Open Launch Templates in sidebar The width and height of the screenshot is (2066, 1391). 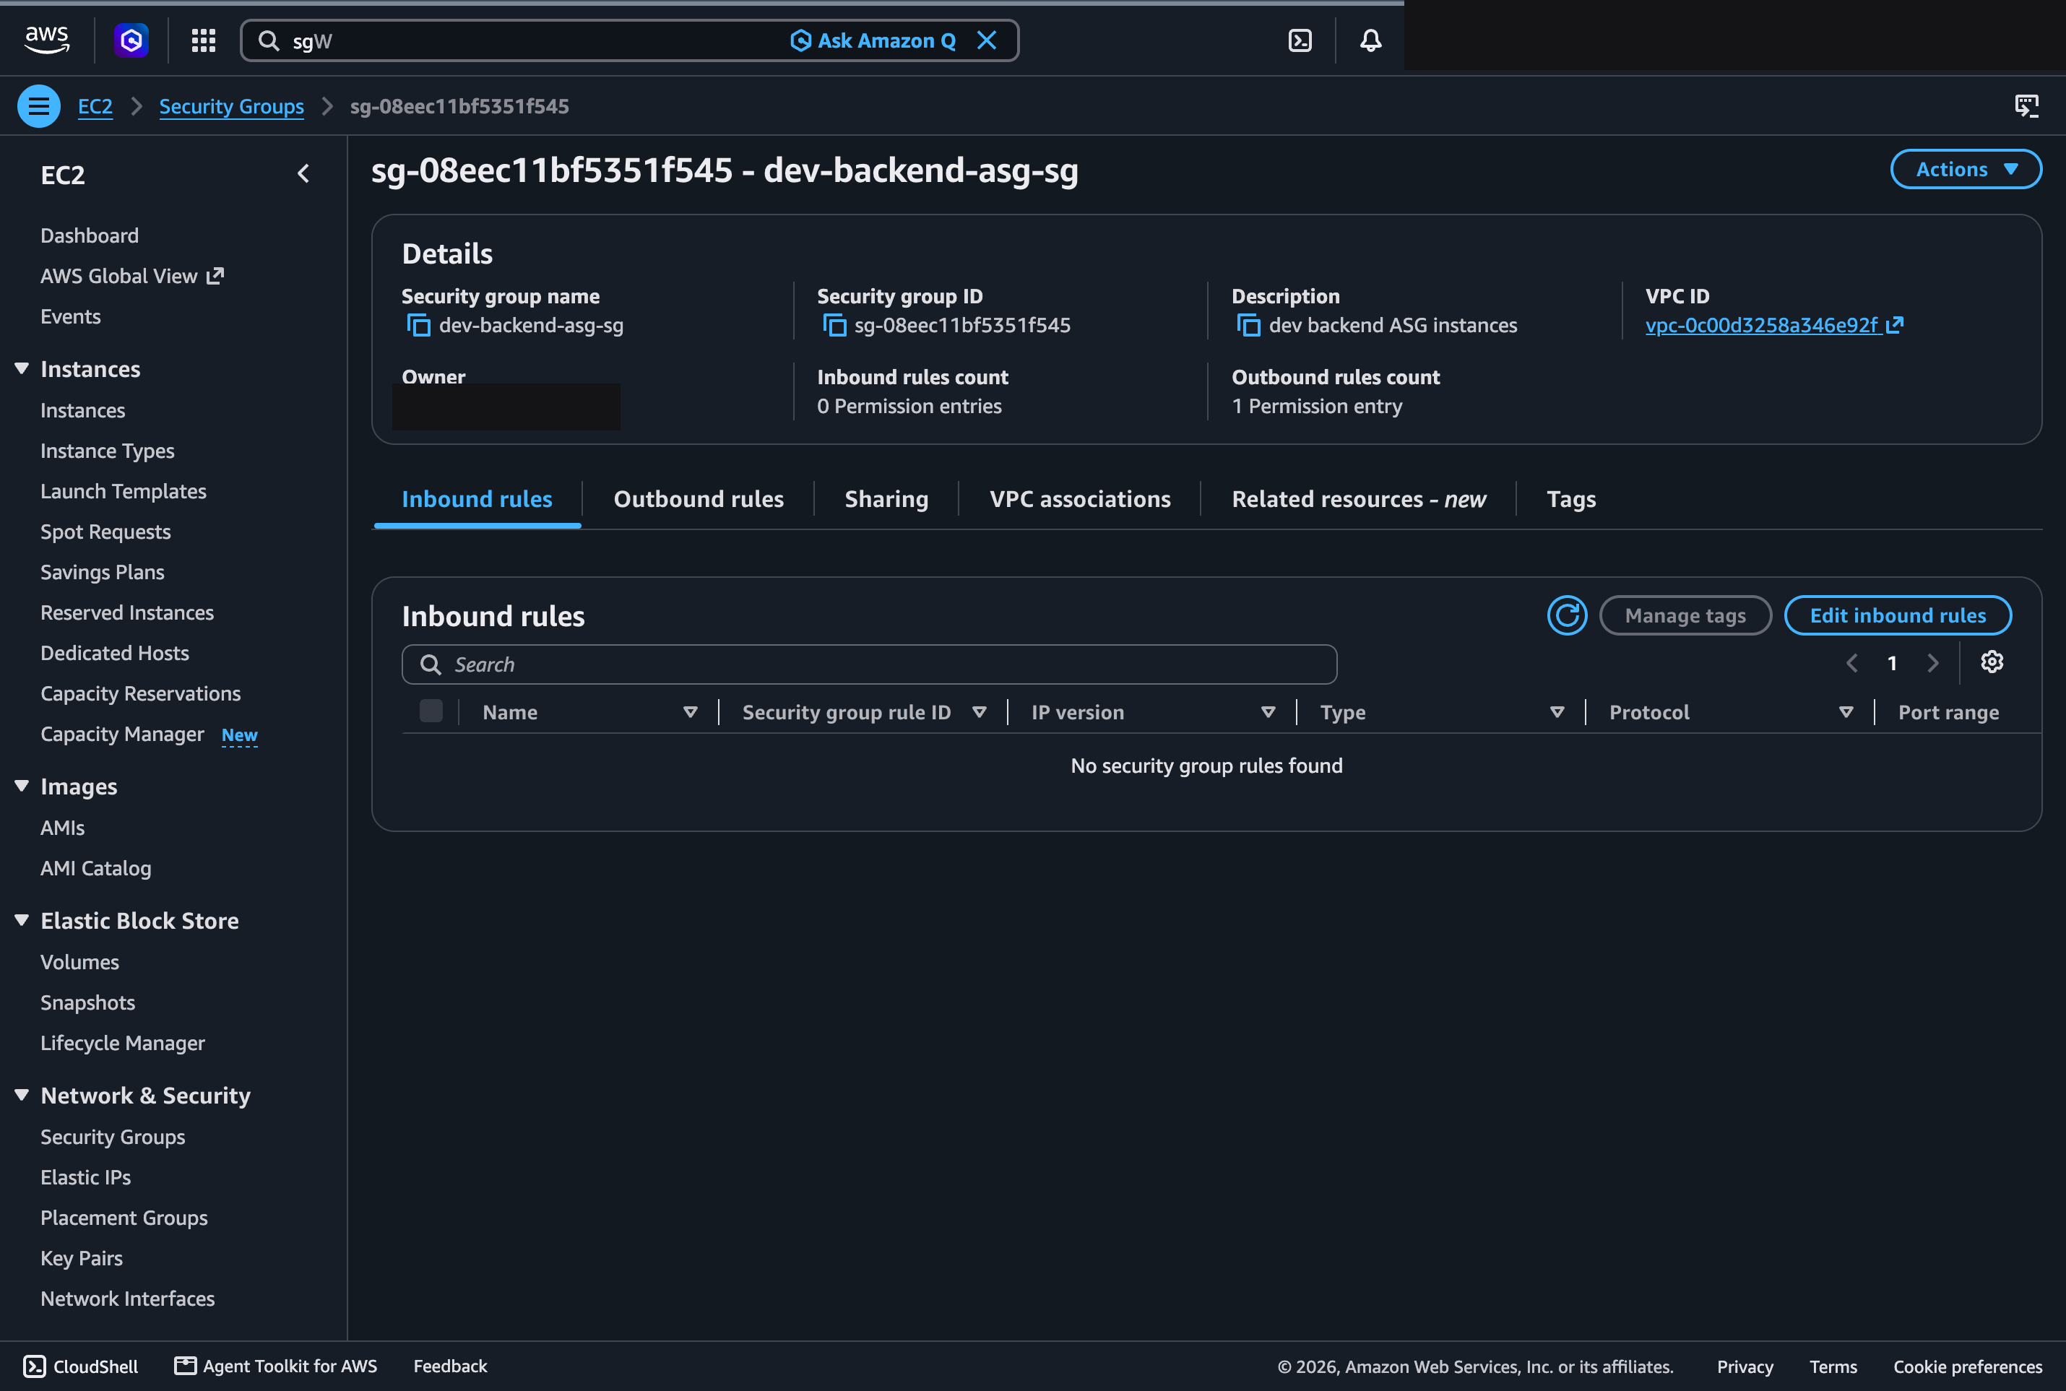124,491
